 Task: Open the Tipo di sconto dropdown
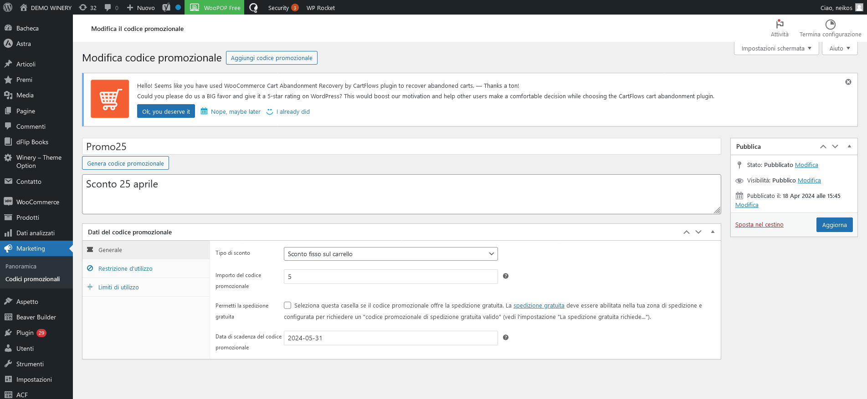390,254
